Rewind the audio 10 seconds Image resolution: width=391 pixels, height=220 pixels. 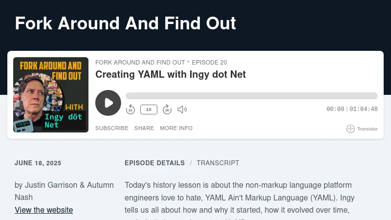[130, 110]
